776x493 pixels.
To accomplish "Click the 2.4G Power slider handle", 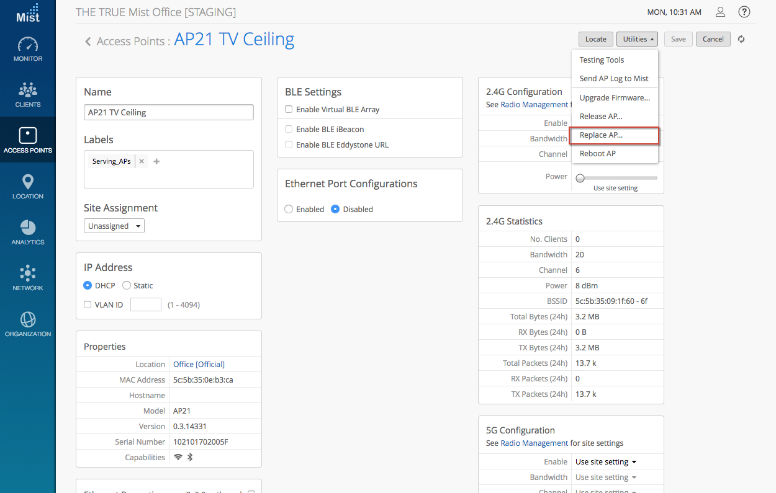I will (580, 178).
